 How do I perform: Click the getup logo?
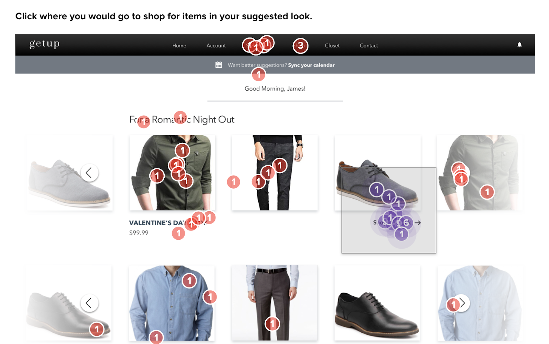[x=45, y=44]
